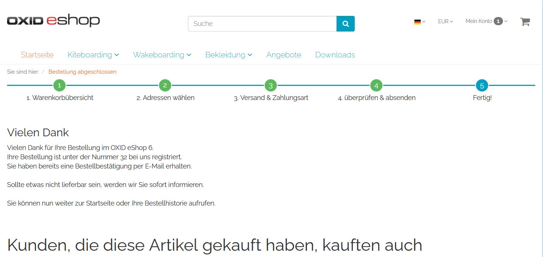The width and height of the screenshot is (543, 257).
Task: Click the Bestellung abgeschlossen breadcrumb link
Action: tap(82, 72)
